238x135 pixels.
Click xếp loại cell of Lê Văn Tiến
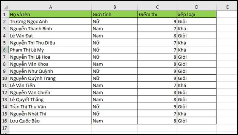[197, 85]
